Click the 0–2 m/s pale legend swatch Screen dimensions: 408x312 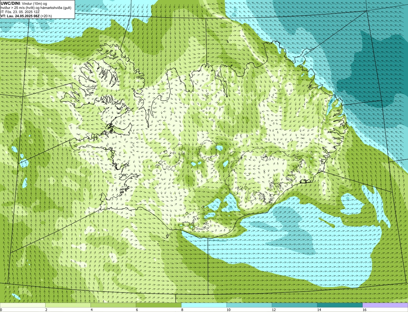point(23,305)
